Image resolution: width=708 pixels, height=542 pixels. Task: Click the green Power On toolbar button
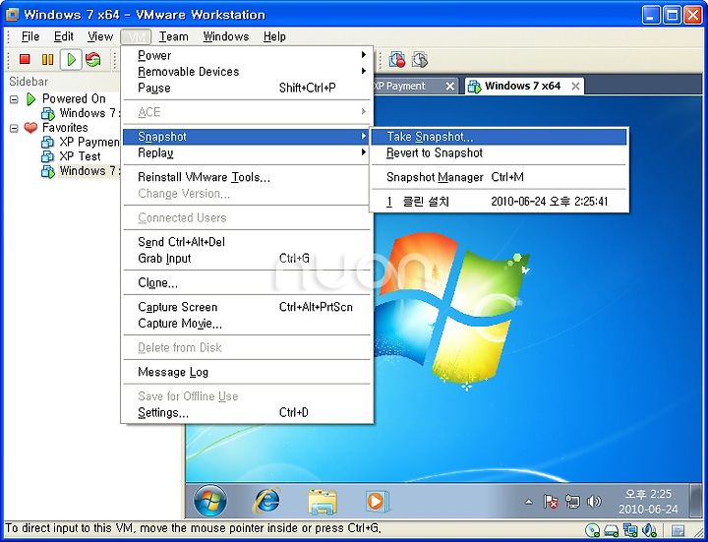pyautogui.click(x=71, y=59)
